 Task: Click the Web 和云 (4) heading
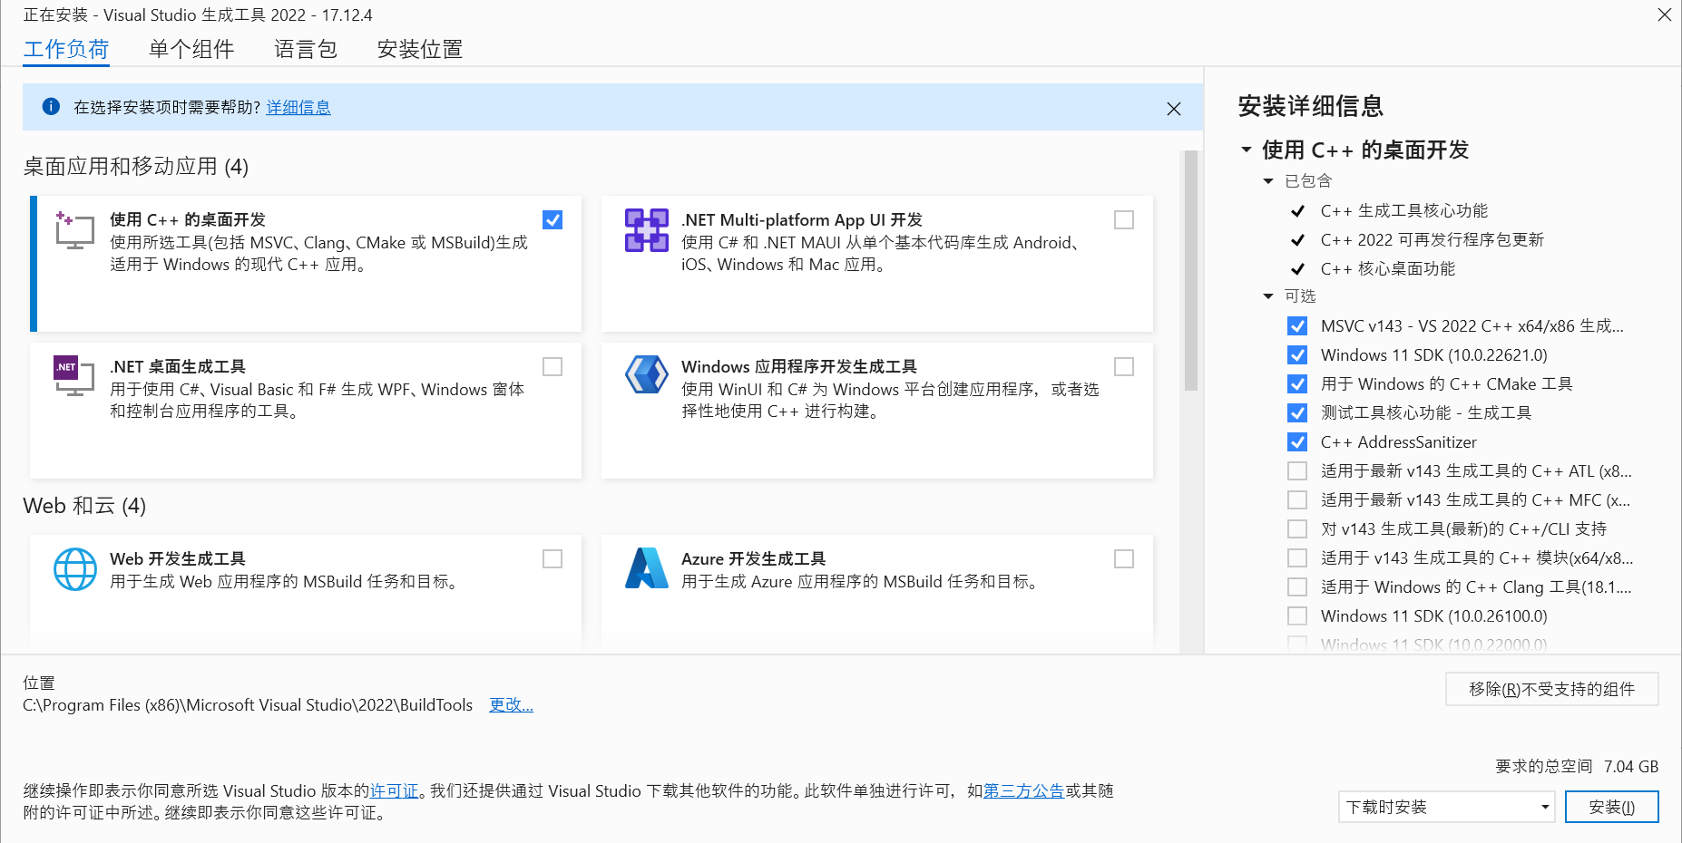84,506
